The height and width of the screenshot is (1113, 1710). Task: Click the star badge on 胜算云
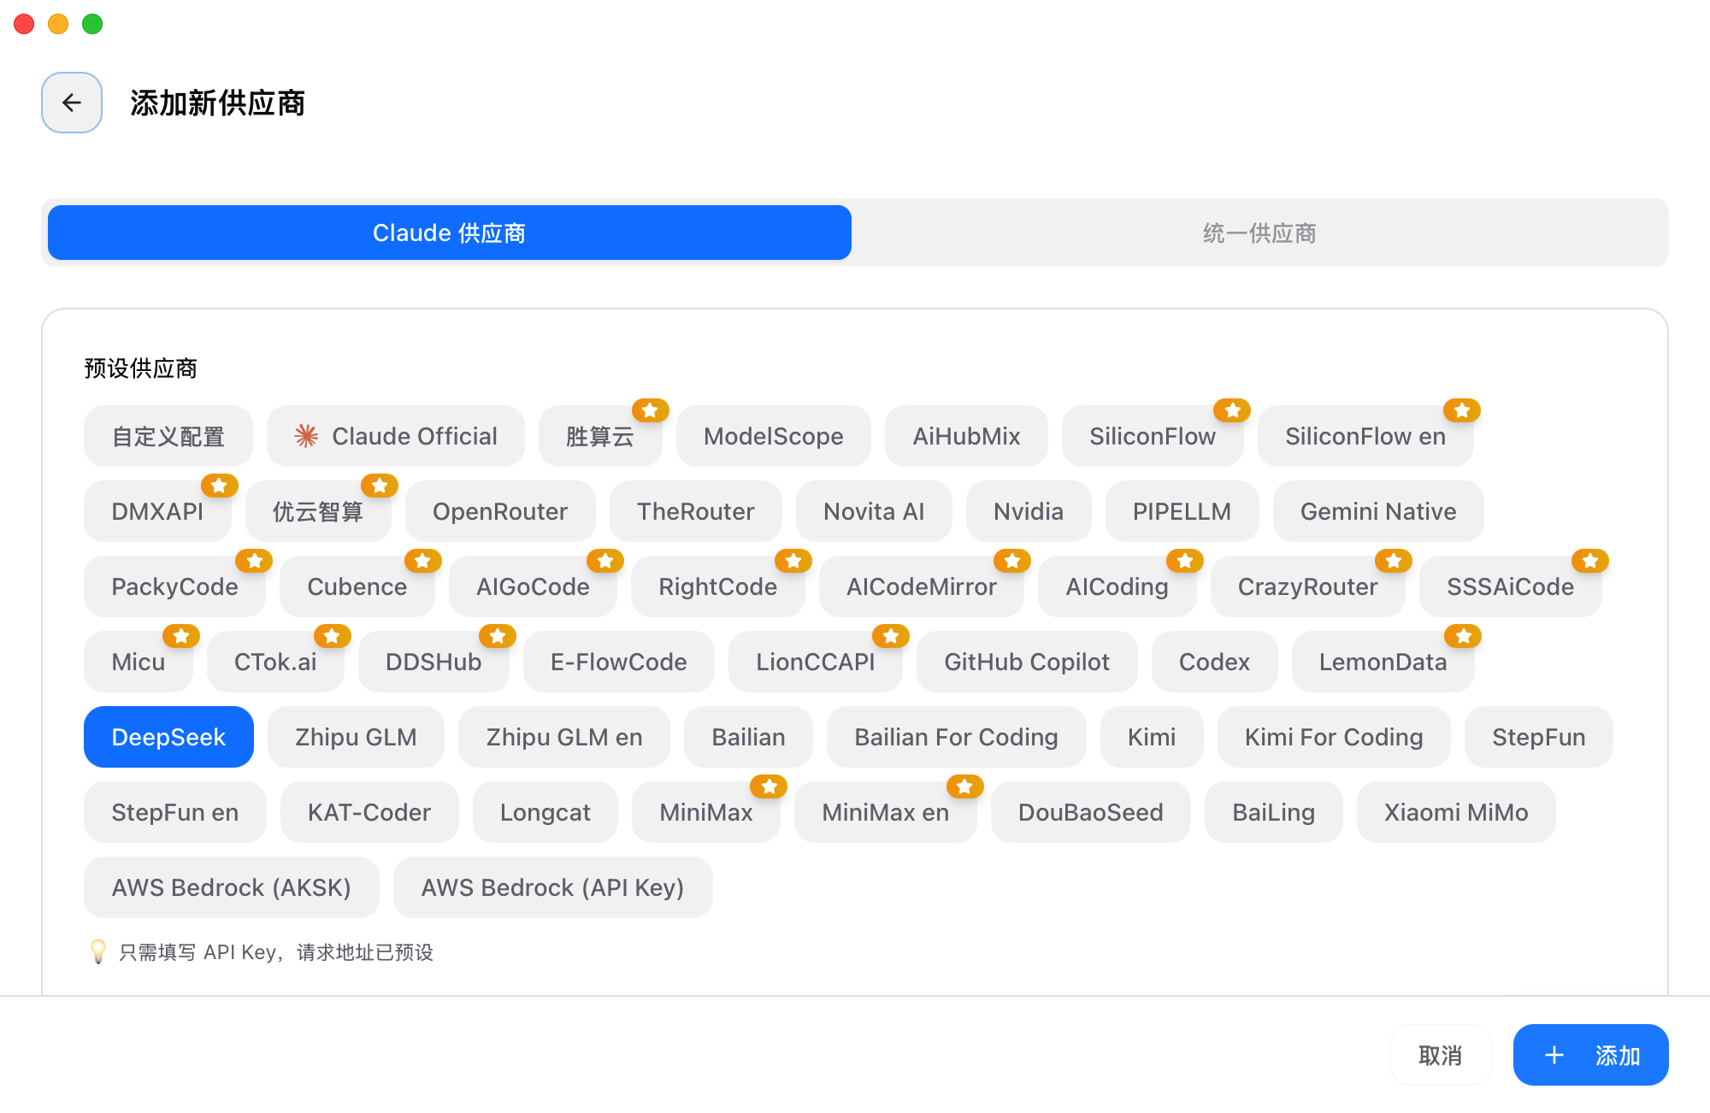tap(651, 410)
